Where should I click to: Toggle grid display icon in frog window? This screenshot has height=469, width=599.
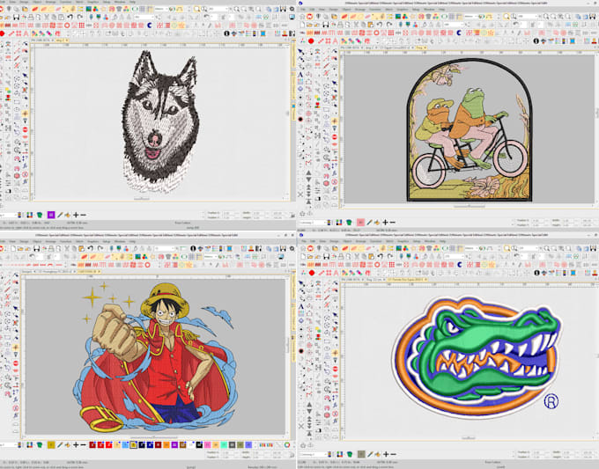[x=452, y=17]
